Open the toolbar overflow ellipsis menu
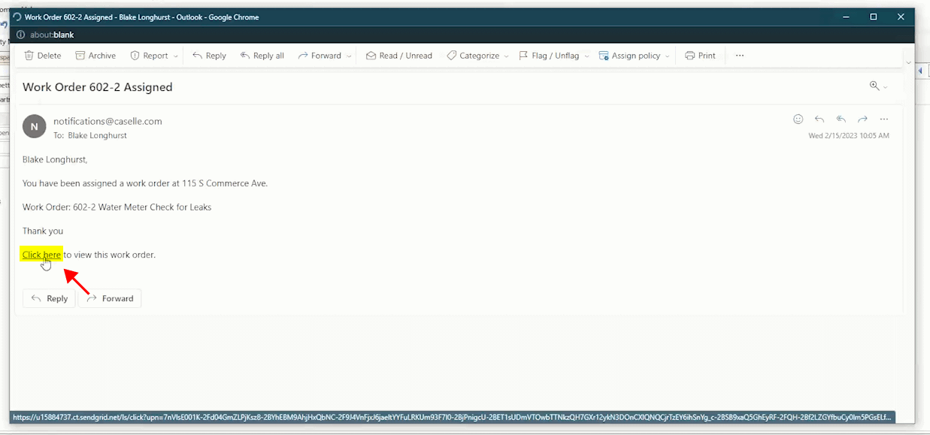This screenshot has width=930, height=435. [x=740, y=56]
